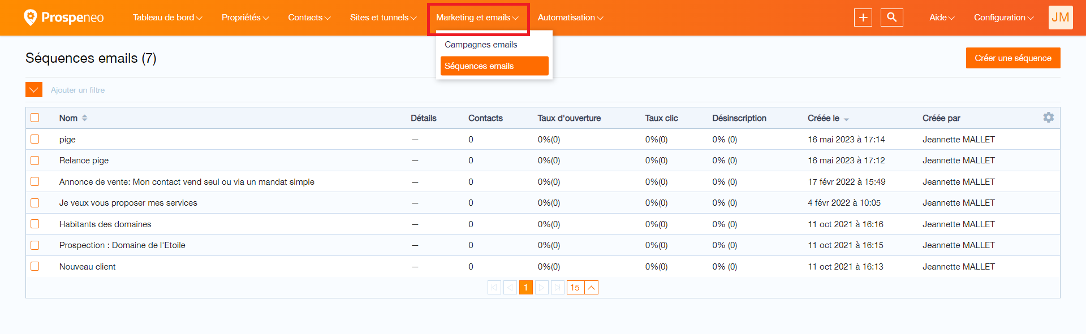
Task: Choose Campagnes emails menu entry
Action: coord(481,45)
